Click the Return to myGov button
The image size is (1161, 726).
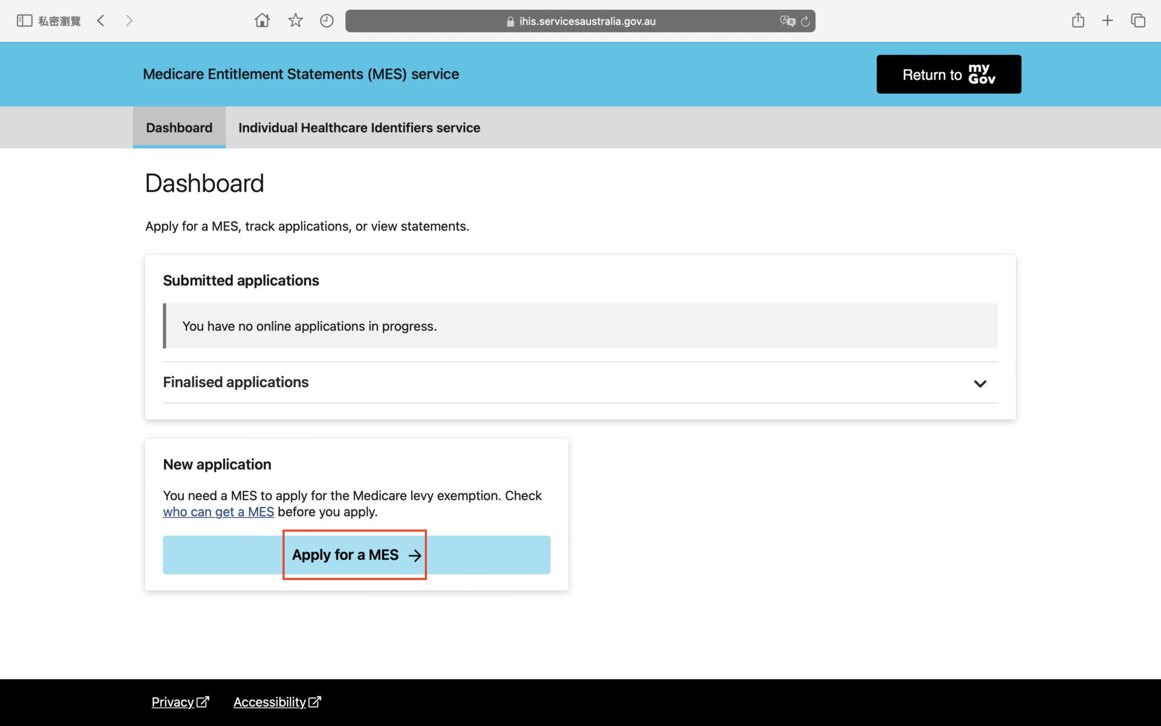pos(948,74)
